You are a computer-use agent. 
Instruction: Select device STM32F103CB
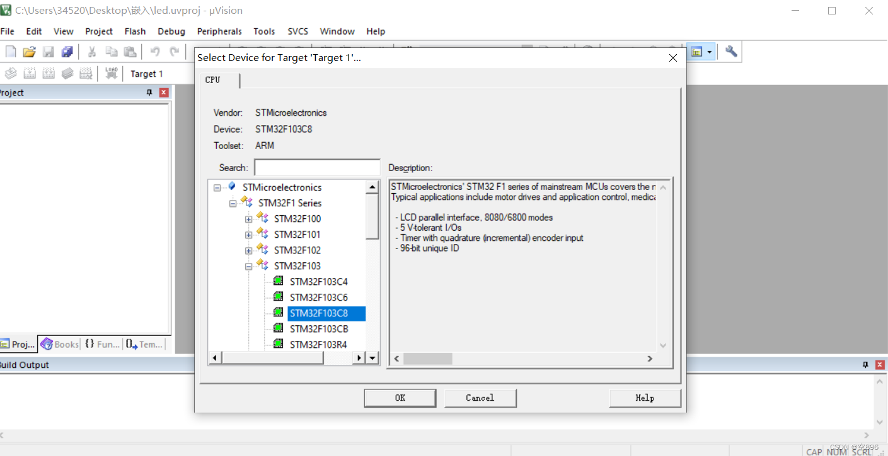[x=319, y=329]
